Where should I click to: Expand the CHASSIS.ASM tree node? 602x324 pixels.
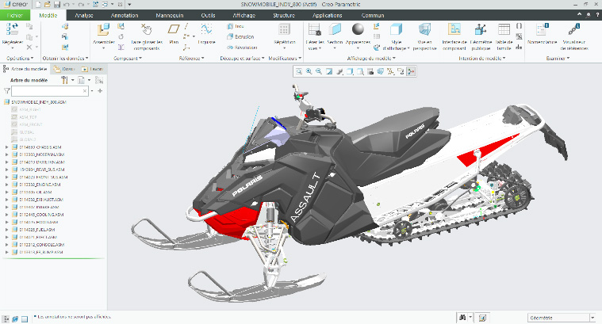click(7, 148)
